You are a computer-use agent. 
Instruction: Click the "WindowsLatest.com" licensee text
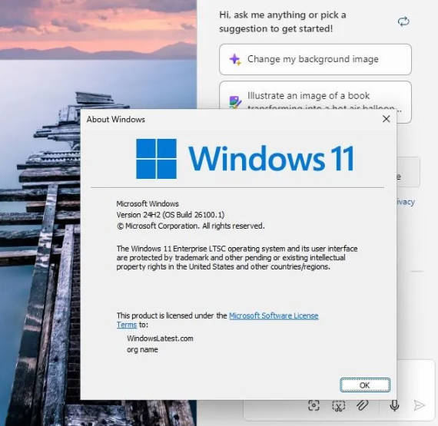pos(160,338)
